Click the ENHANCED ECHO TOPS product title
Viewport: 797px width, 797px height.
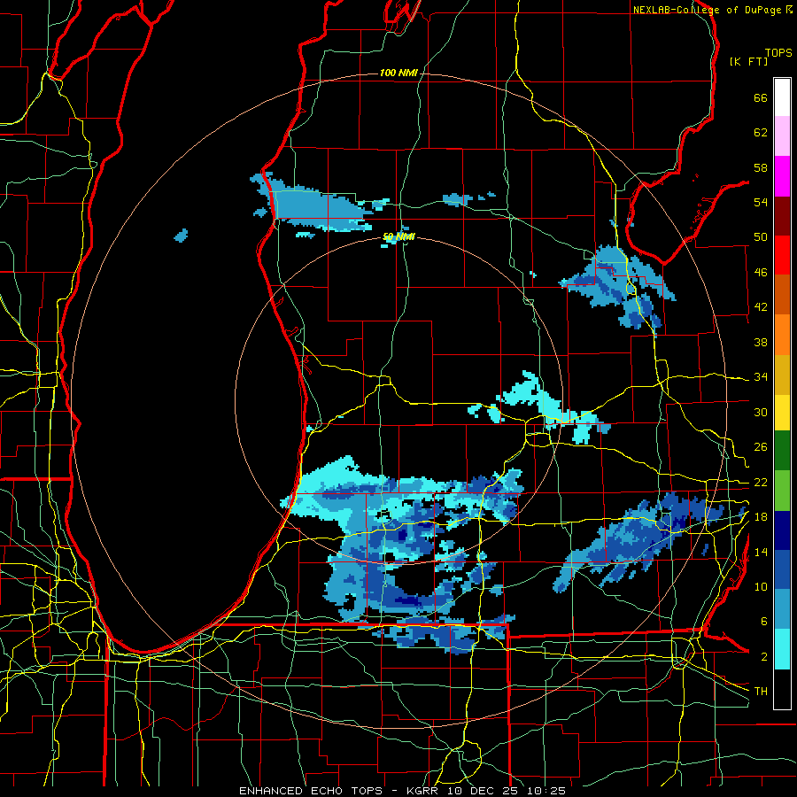click(311, 791)
